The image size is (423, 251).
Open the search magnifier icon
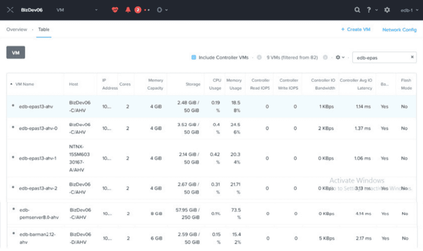(x=357, y=10)
